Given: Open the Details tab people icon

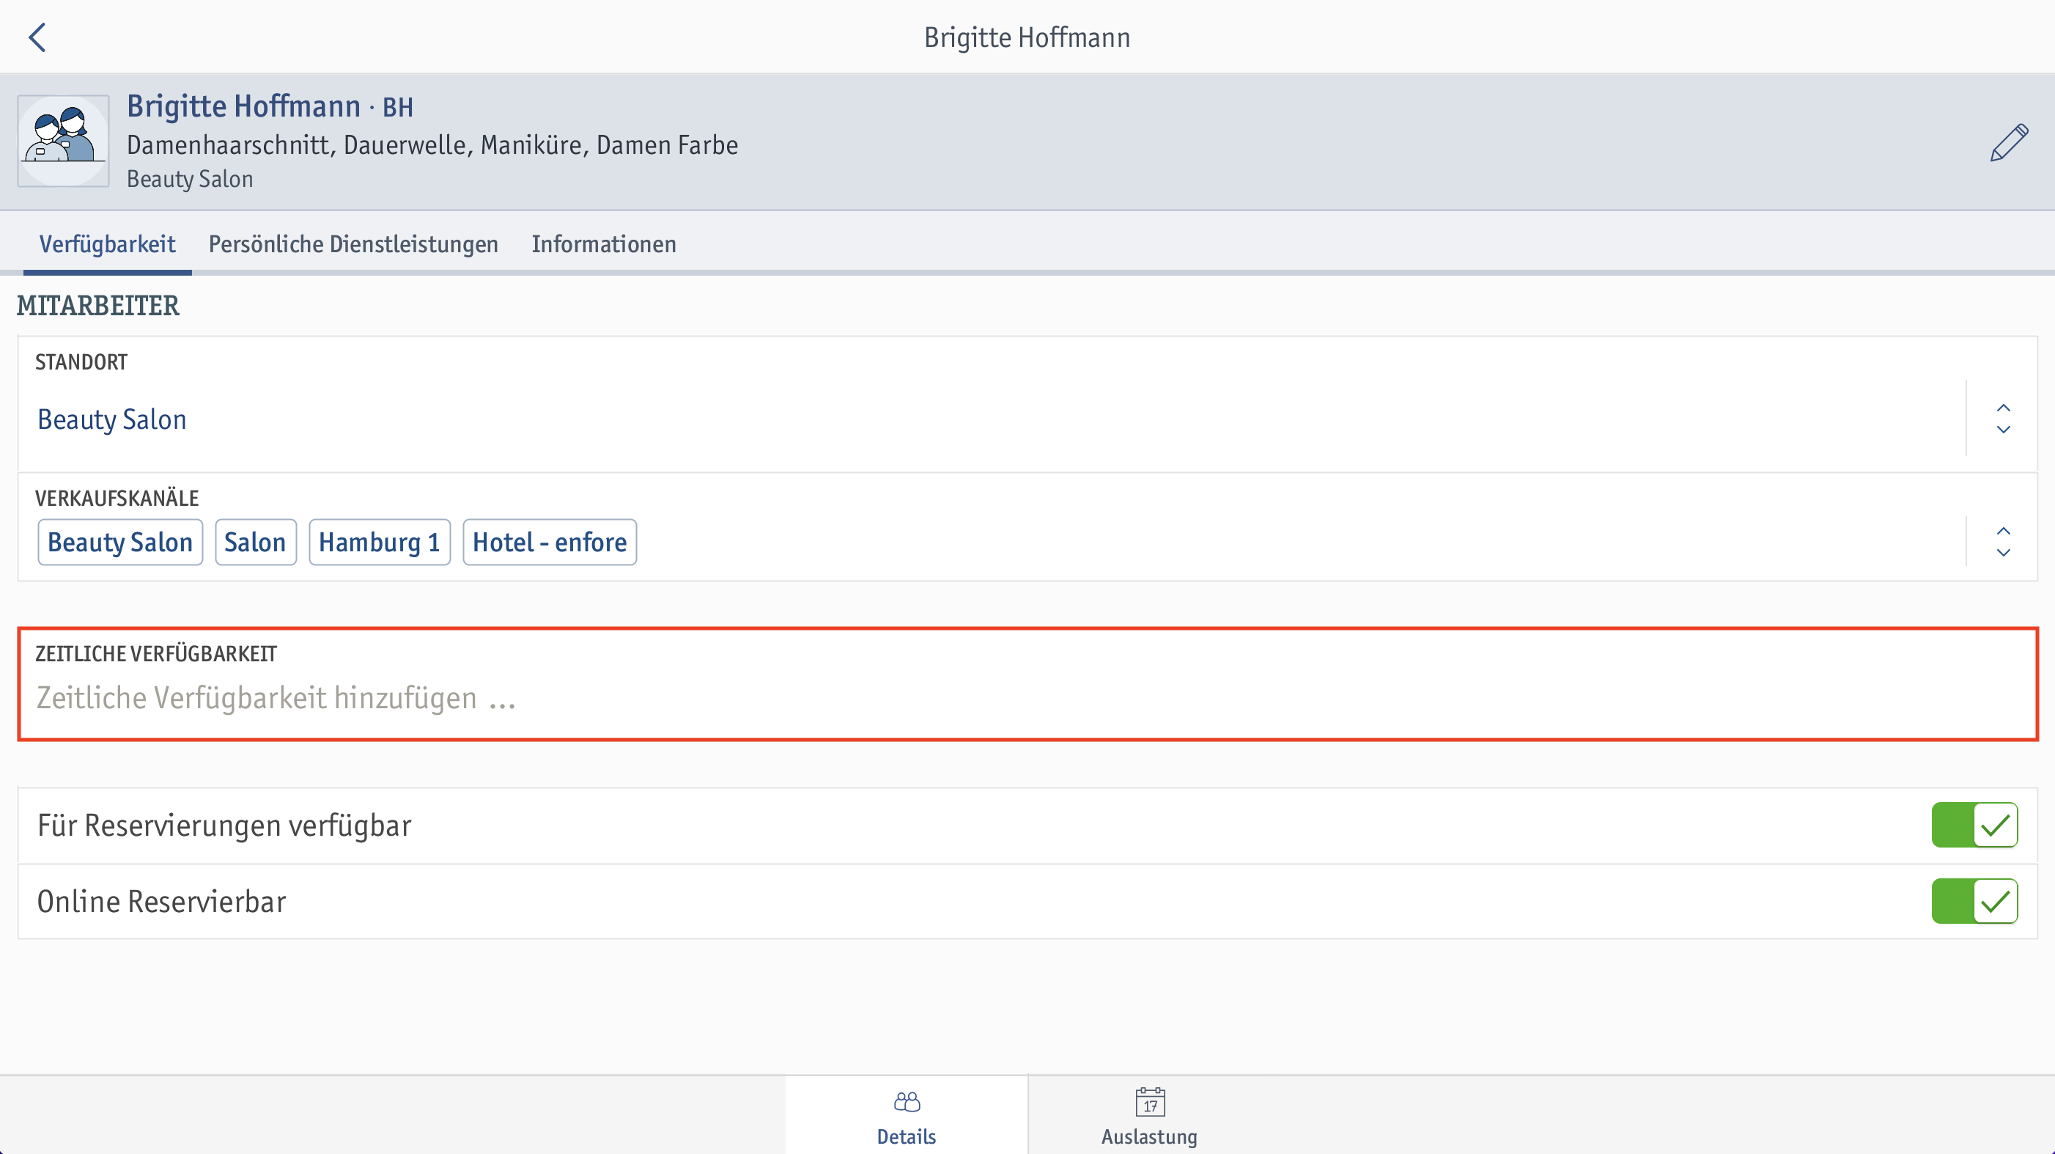Looking at the screenshot, I should tap(907, 1102).
